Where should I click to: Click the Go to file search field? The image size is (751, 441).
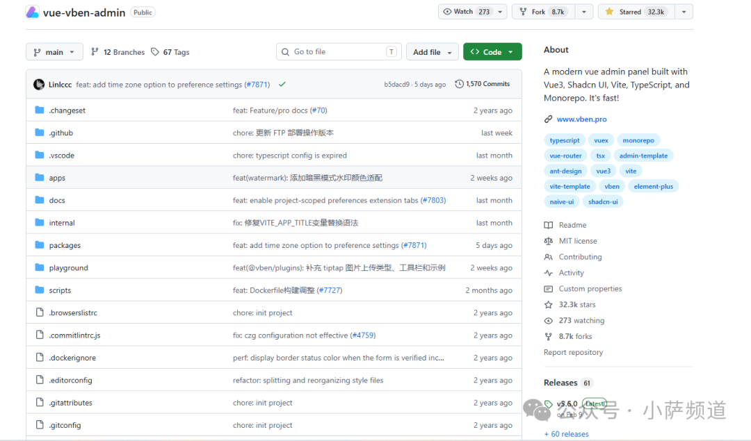(339, 51)
